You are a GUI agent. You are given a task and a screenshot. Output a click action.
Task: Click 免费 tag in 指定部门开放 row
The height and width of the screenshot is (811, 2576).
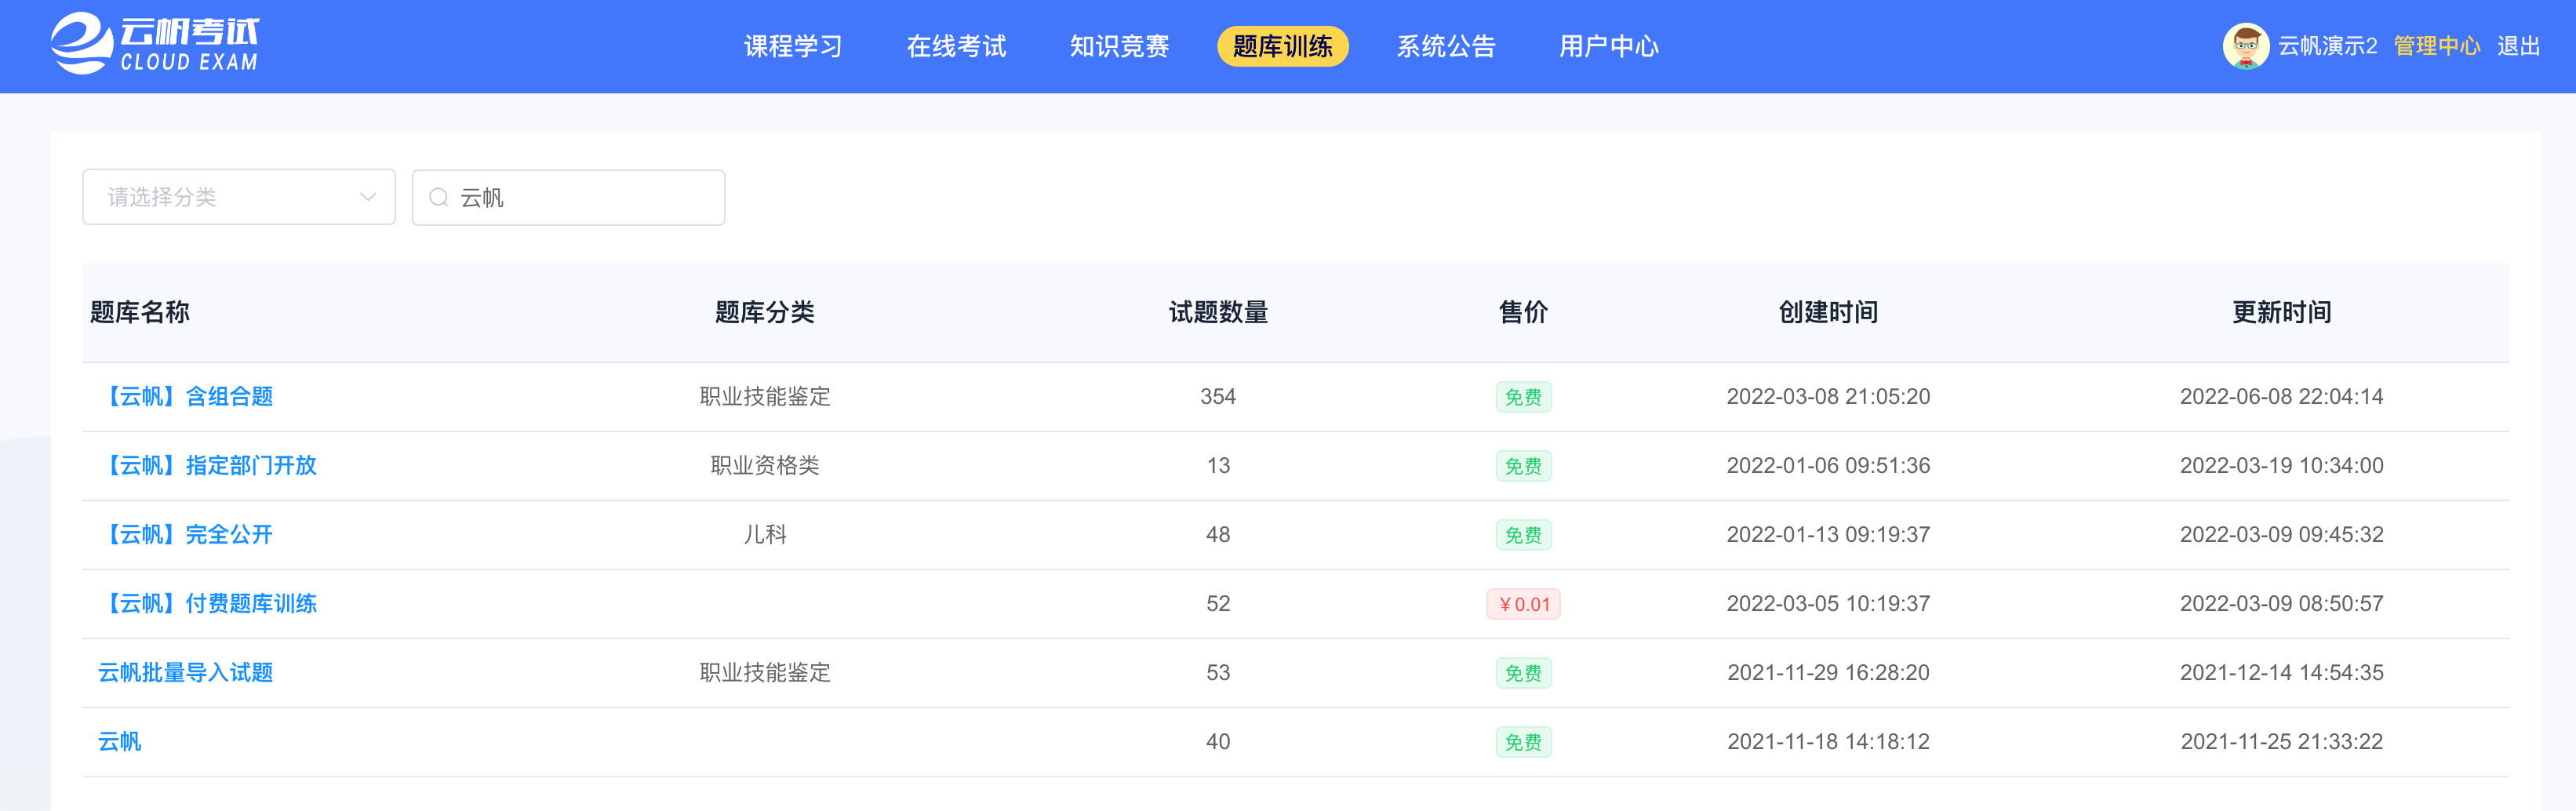1523,466
